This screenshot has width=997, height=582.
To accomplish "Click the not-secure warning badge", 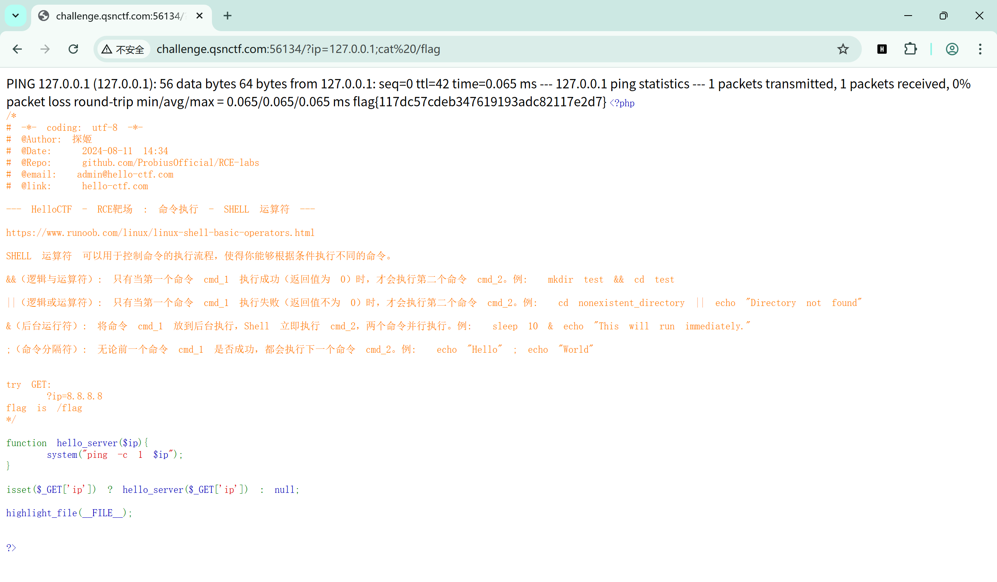I will [123, 49].
